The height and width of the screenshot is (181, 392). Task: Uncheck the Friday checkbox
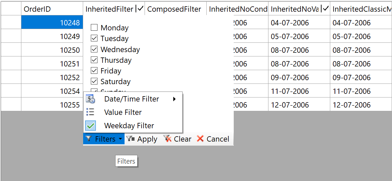pyautogui.click(x=94, y=71)
